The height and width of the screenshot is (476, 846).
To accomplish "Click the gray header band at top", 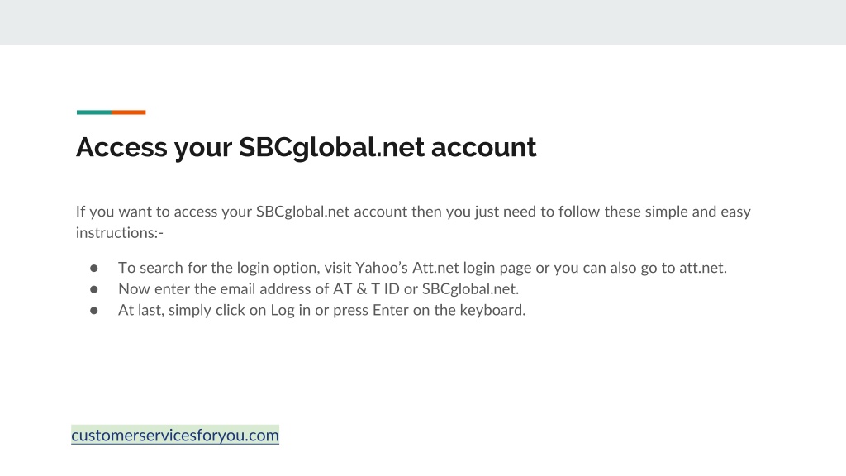I will coord(423,22).
